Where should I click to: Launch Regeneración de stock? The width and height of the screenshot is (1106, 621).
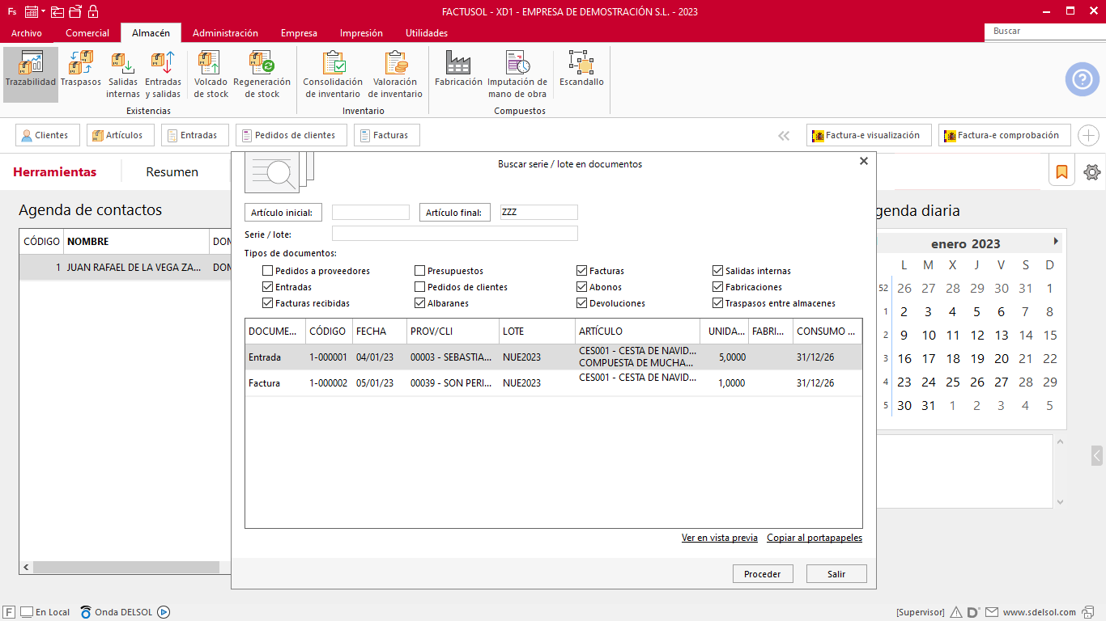[262, 74]
